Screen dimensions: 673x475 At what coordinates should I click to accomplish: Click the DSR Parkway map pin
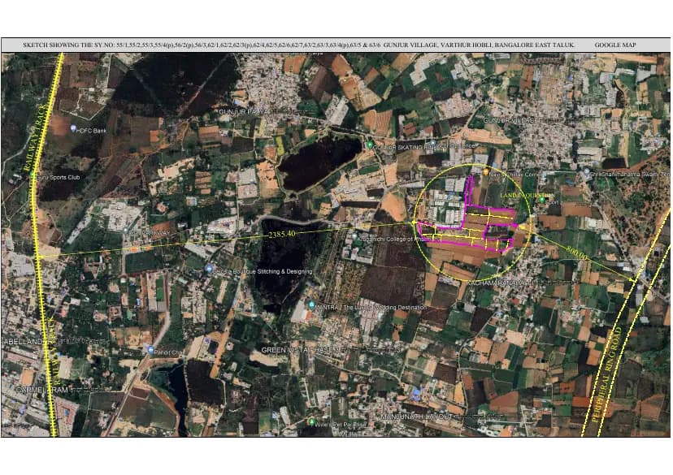(126, 231)
